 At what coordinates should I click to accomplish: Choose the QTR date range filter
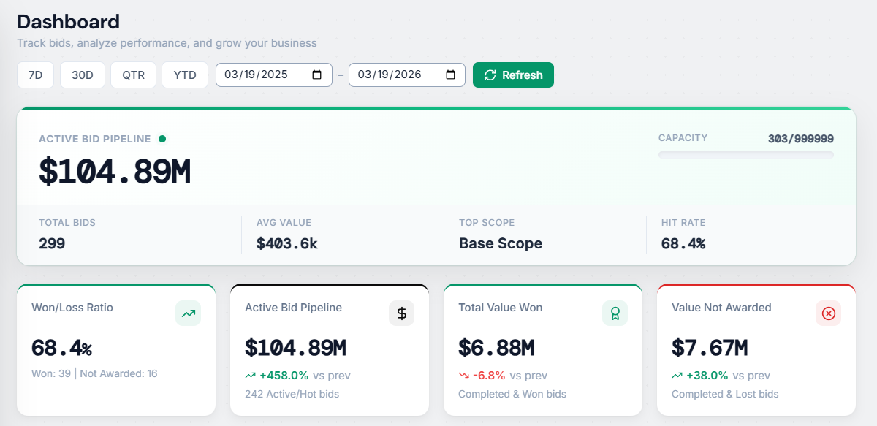pos(133,75)
